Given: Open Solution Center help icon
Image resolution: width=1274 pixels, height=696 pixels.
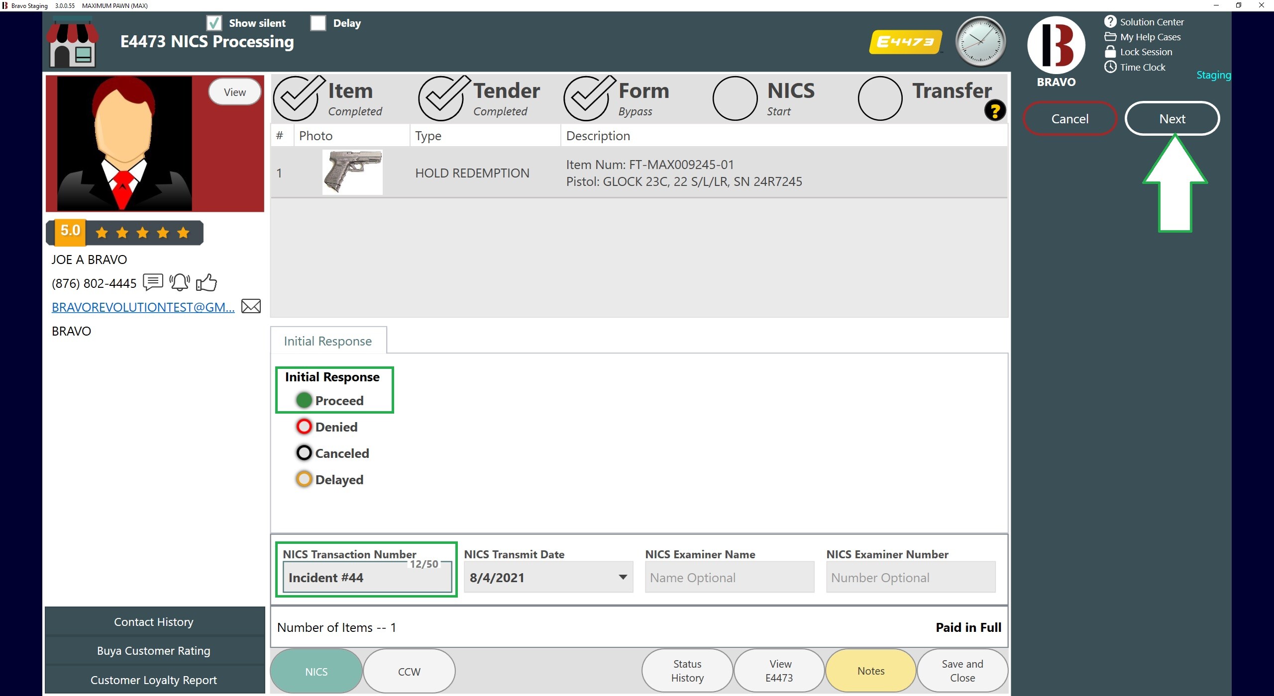Looking at the screenshot, I should (1110, 21).
